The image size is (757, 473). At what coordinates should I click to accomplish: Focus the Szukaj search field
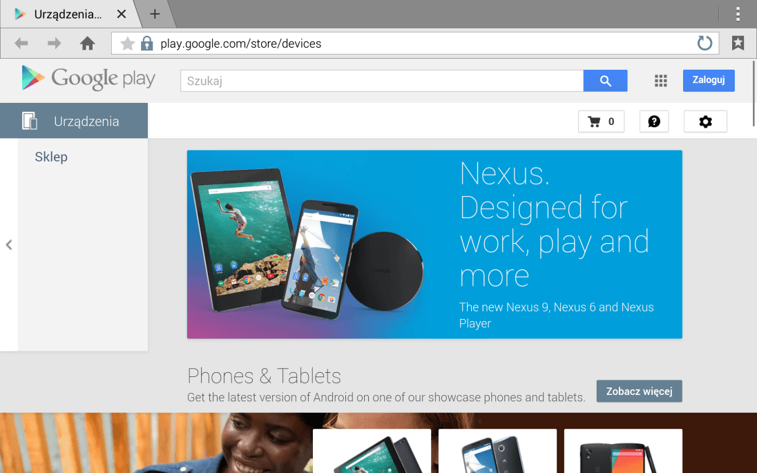(382, 81)
